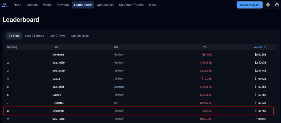Select user 0x5...08ca

coord(58,119)
